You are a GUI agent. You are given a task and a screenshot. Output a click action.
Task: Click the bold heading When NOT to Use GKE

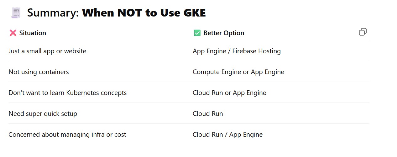pyautogui.click(x=144, y=13)
